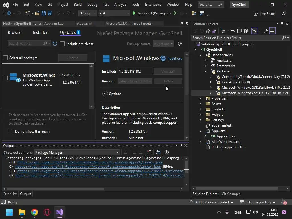Open tab settings gear above NuGet window
The image size is (292, 219).
coord(187,23)
